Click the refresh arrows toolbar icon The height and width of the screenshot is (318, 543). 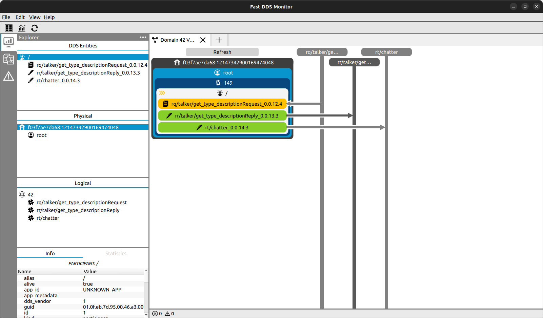[35, 28]
